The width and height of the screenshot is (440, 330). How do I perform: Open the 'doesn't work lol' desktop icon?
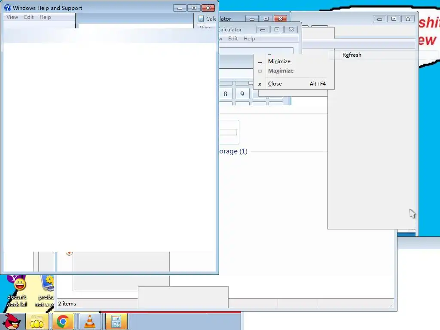coord(17,292)
